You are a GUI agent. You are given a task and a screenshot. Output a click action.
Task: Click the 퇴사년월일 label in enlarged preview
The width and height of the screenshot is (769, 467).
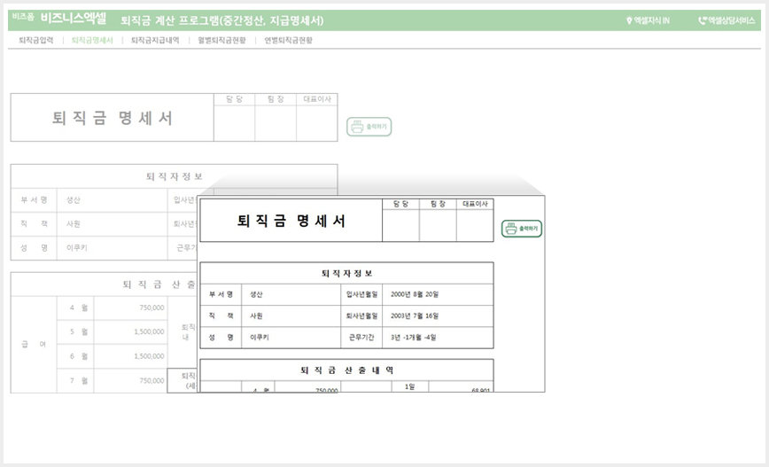pyautogui.click(x=362, y=315)
